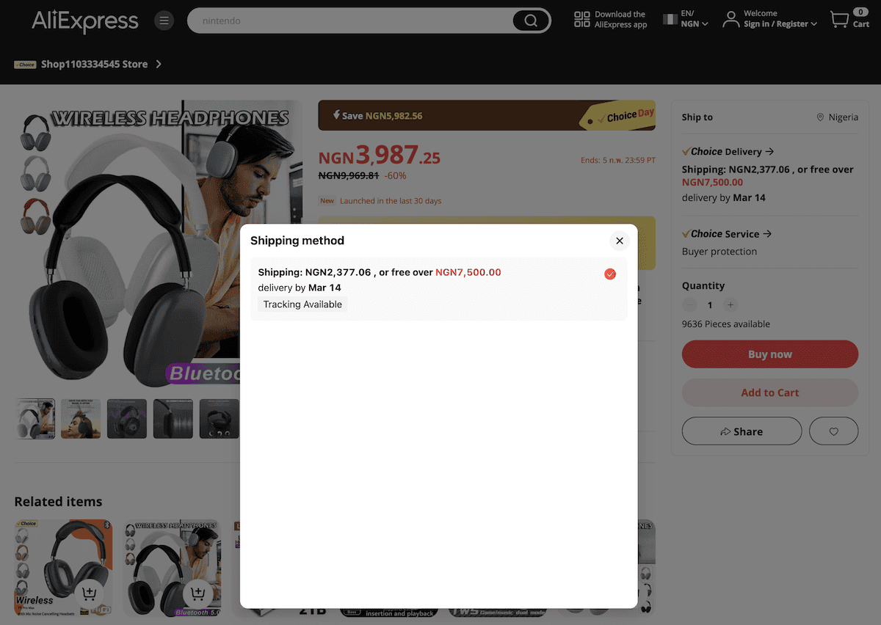Increase the quantity using the plus stepper
Screen dimensions: 881x625
click(730, 304)
